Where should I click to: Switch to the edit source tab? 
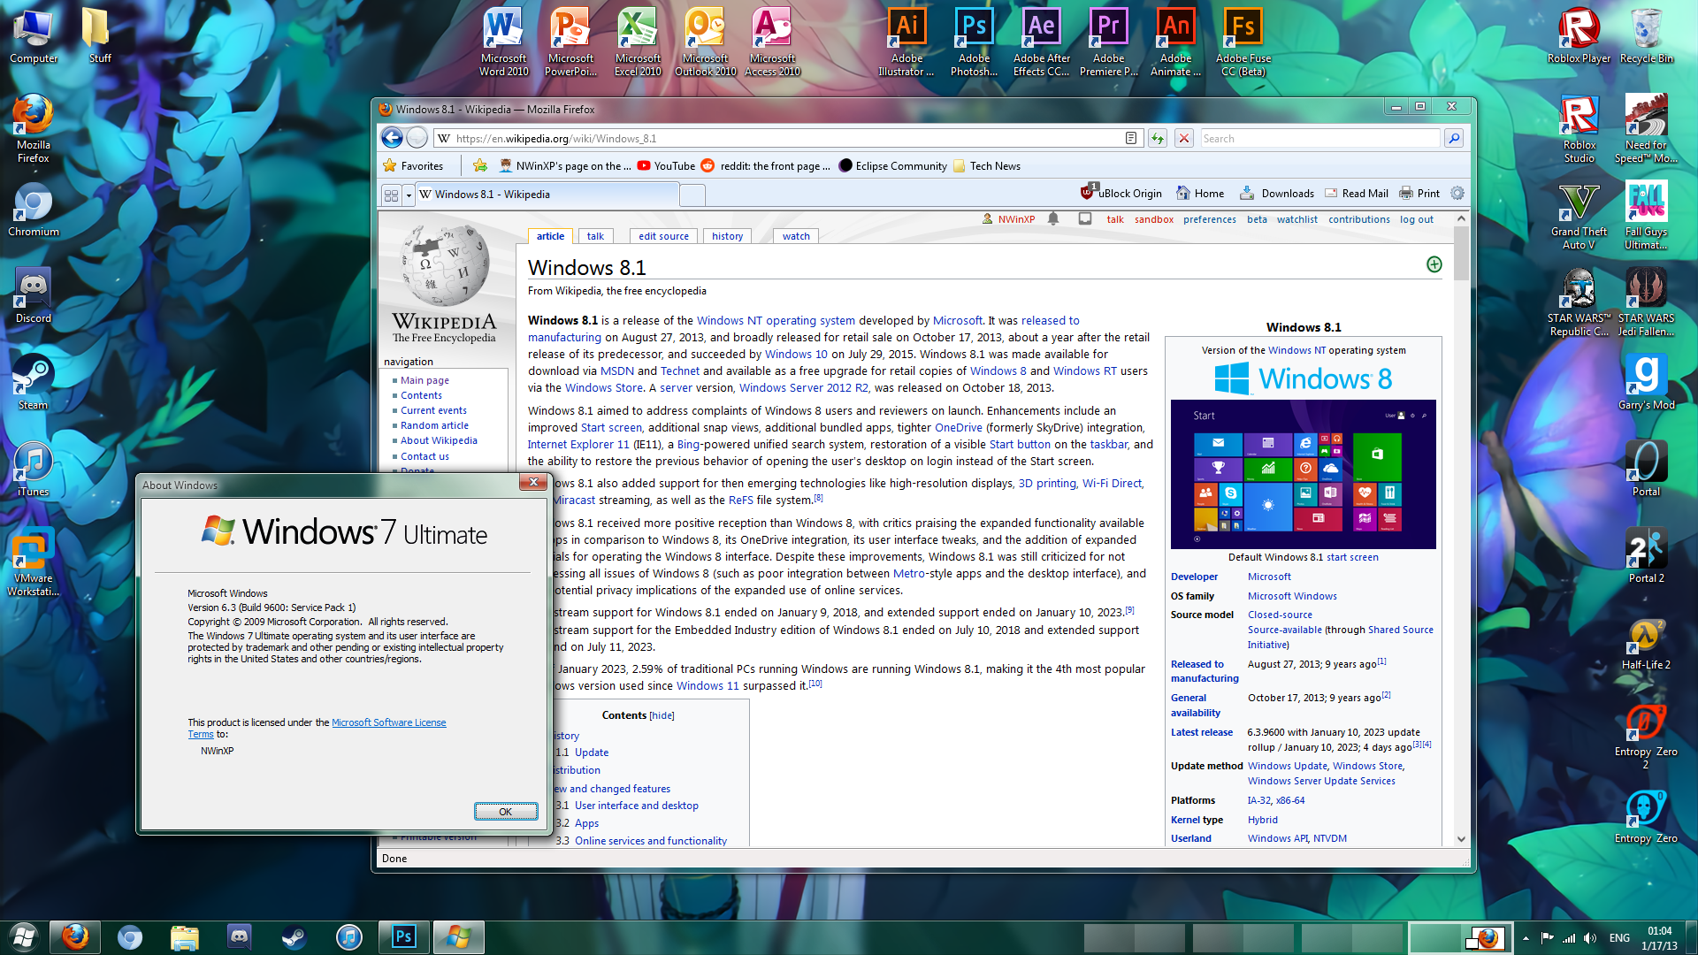click(x=663, y=236)
